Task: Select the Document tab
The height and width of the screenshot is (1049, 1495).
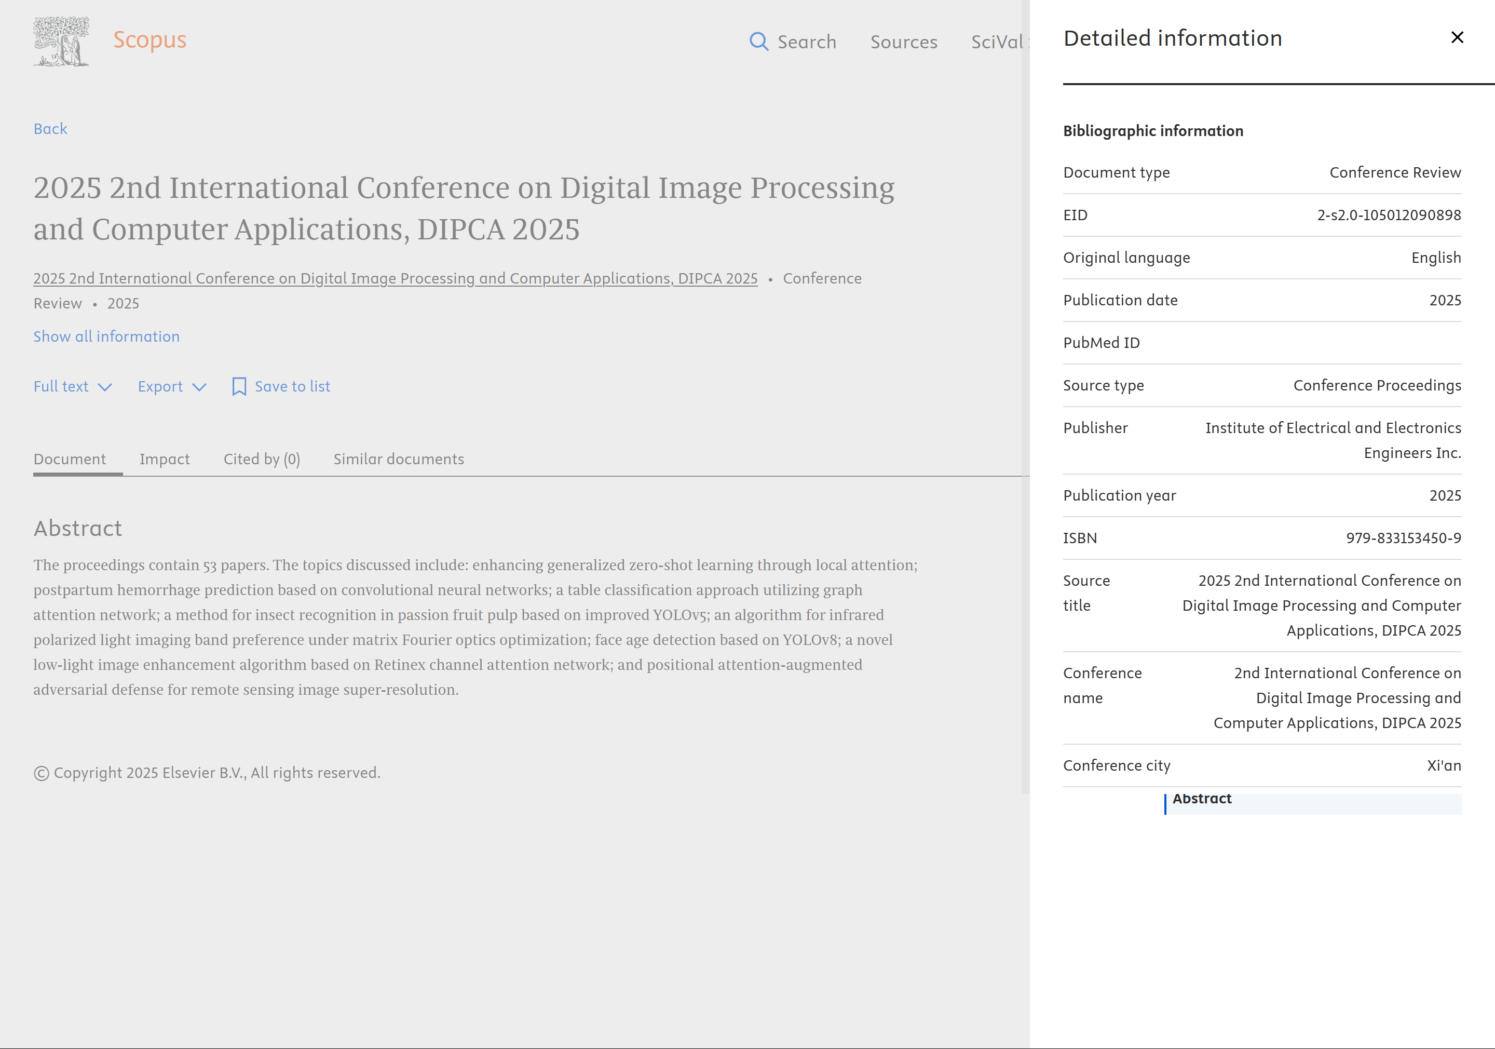Action: (70, 459)
